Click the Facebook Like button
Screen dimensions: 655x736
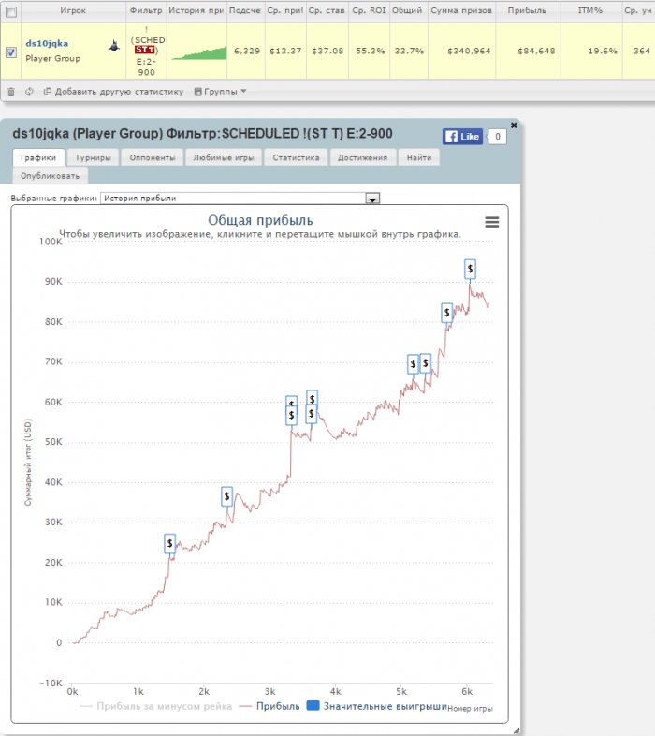tap(462, 137)
